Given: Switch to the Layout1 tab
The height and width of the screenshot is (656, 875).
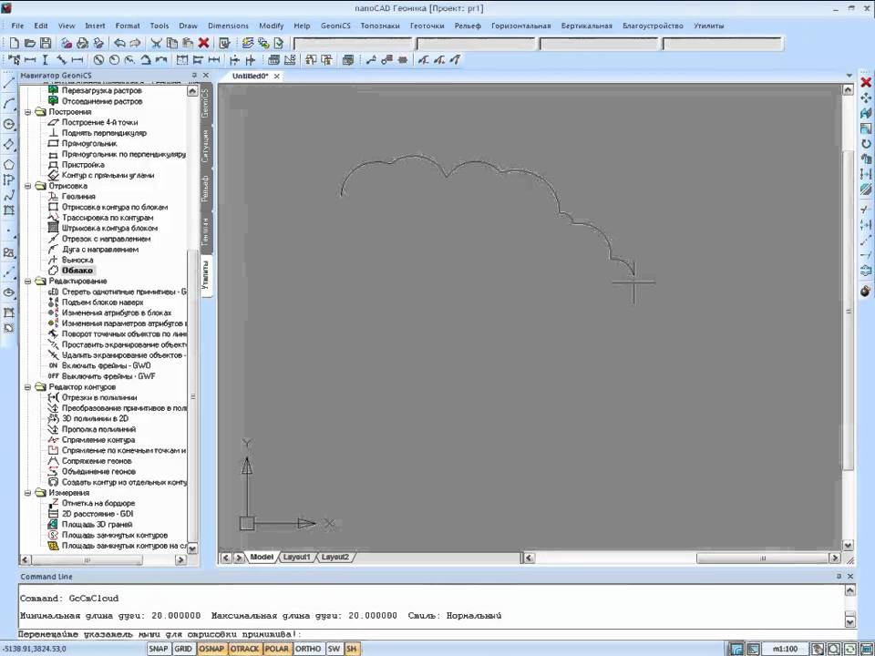Looking at the screenshot, I should pyautogui.click(x=296, y=557).
